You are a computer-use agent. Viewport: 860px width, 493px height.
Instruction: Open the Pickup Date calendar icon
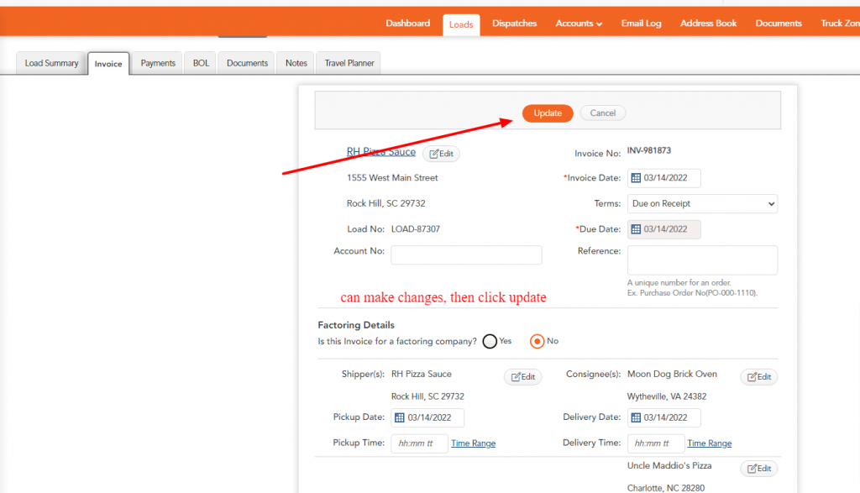coord(399,417)
